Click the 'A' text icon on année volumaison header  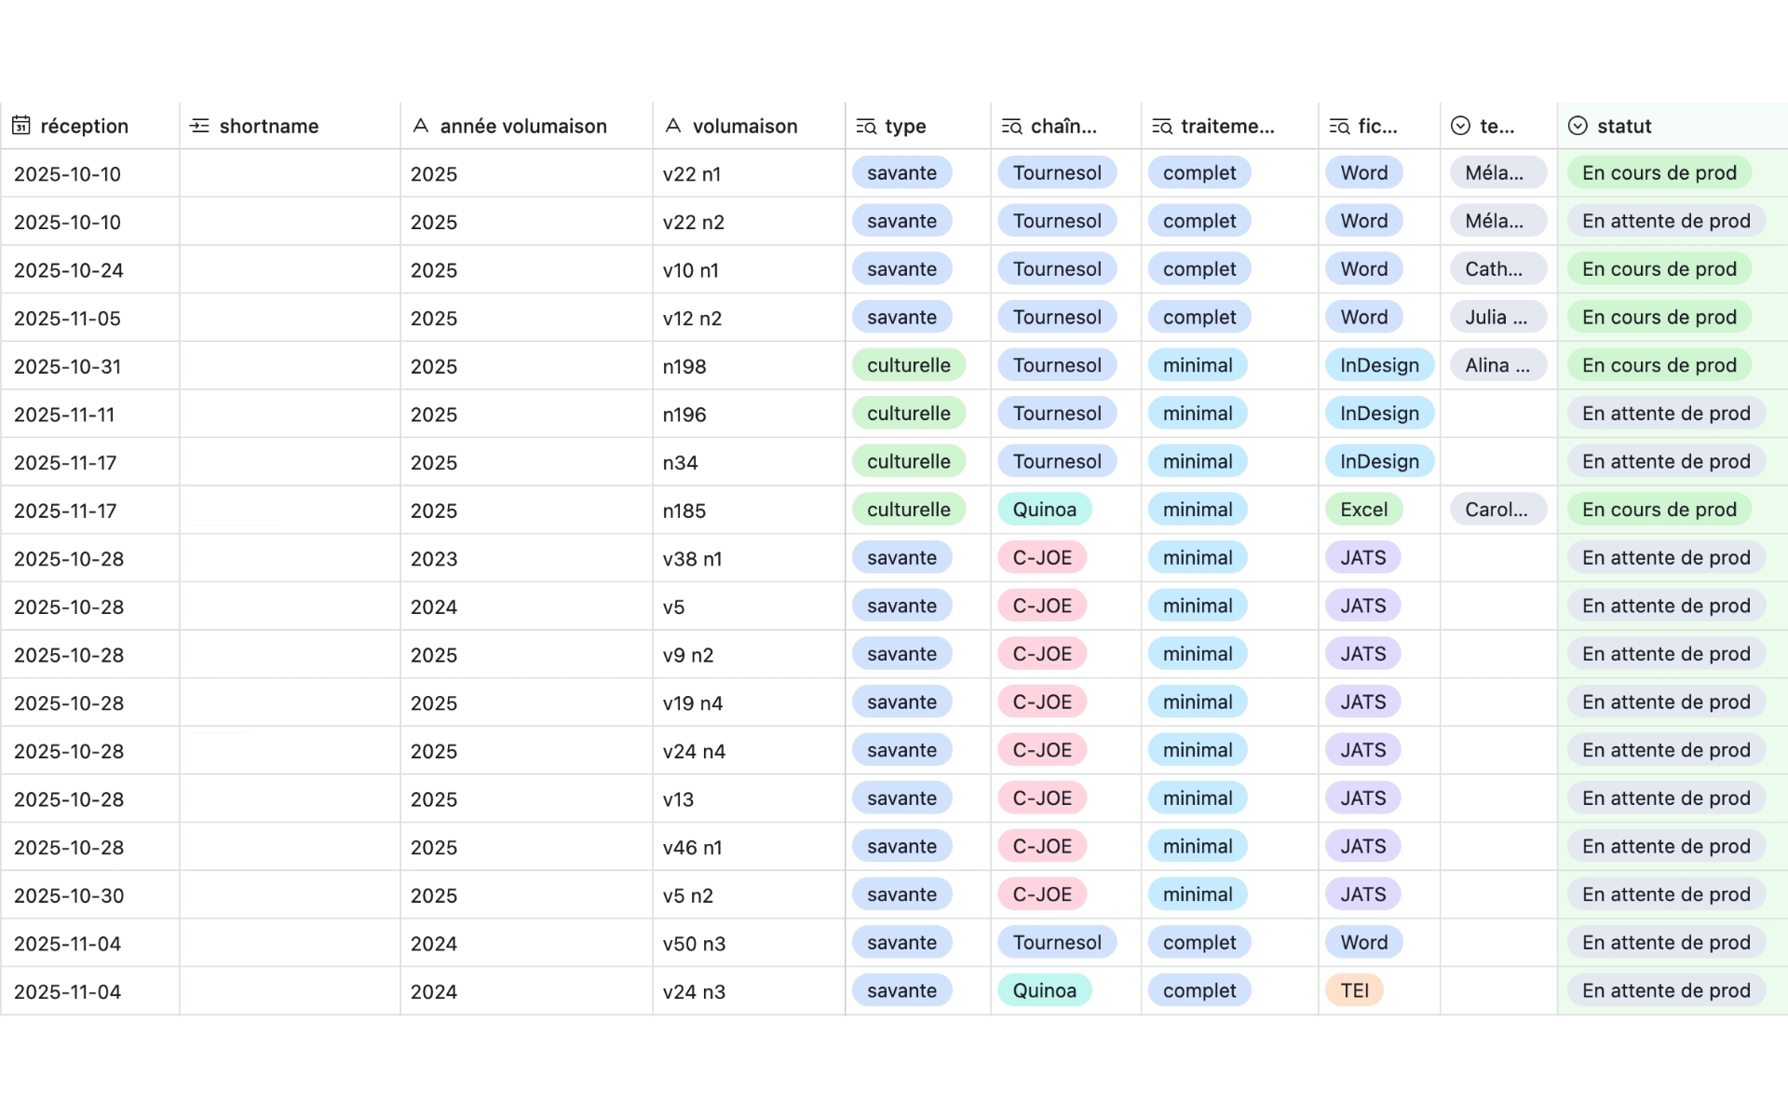click(421, 125)
